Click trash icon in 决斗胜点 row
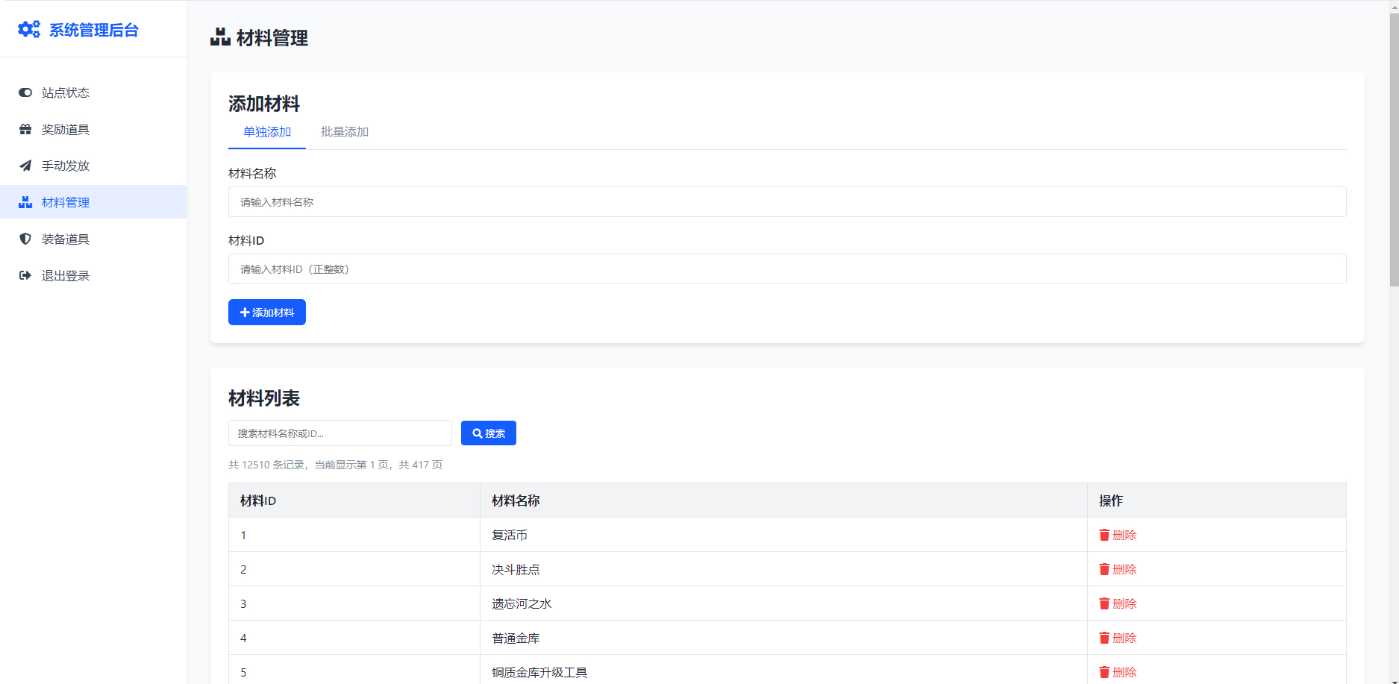The width and height of the screenshot is (1399, 684). [x=1104, y=569]
